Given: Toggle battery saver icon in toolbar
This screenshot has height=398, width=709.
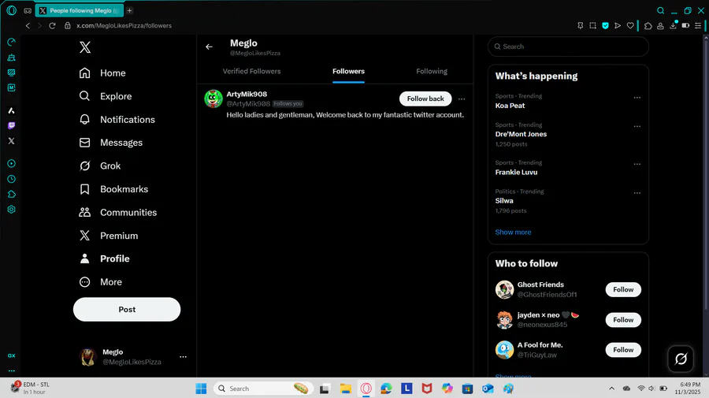Looking at the screenshot, I should [685, 26].
